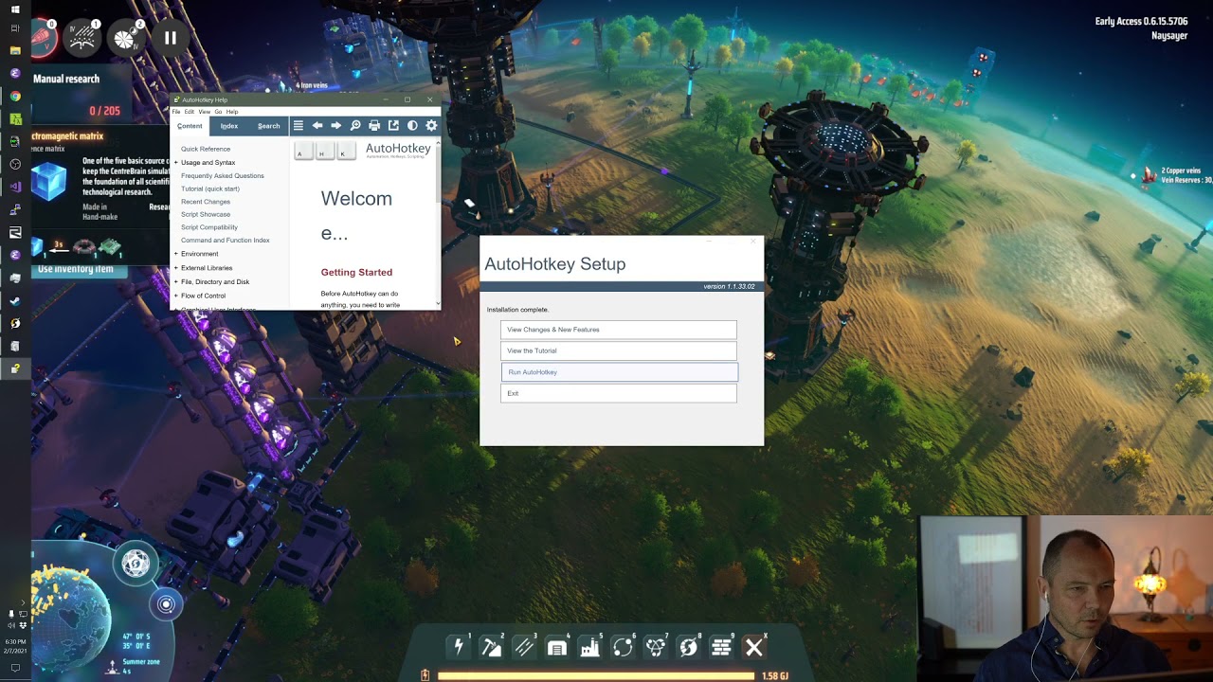Screen dimensions: 1213x682
Task: Open Google Chrome from taskbar
Action: click(15, 96)
